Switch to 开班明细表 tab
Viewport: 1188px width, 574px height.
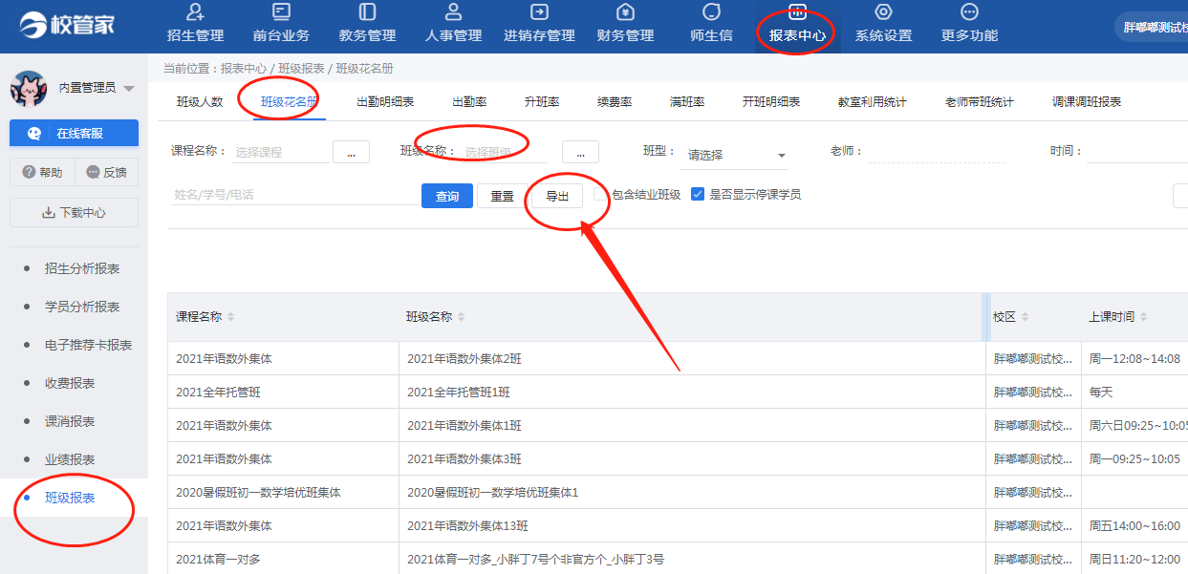pos(771,102)
